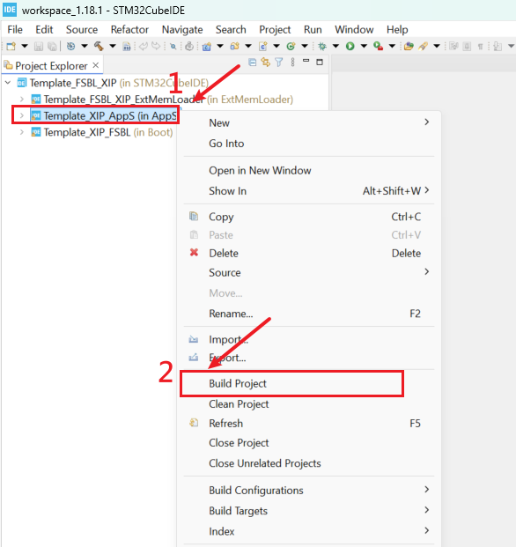The image size is (516, 547).
Task: Open the Navigate menu
Action: (x=182, y=30)
